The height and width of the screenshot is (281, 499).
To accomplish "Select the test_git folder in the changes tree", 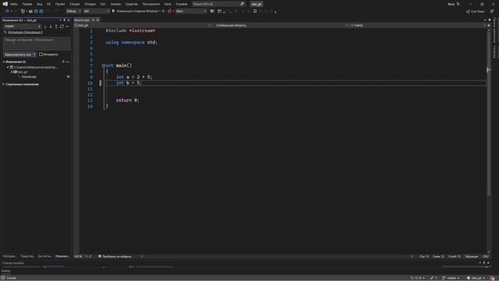I will click(23, 72).
